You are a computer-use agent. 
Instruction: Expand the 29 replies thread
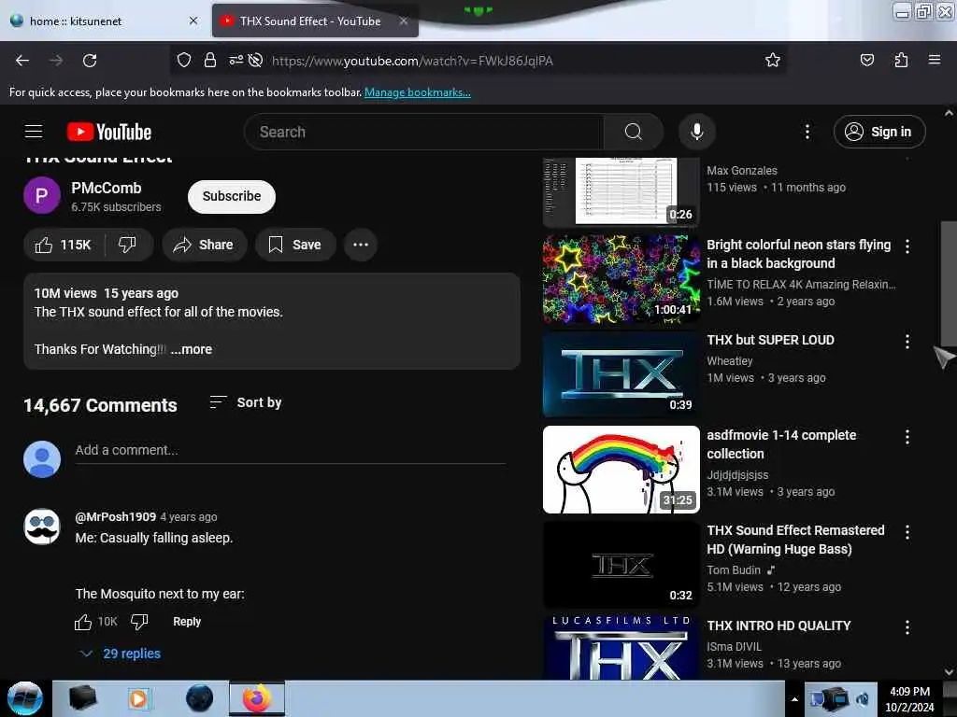pos(121,654)
